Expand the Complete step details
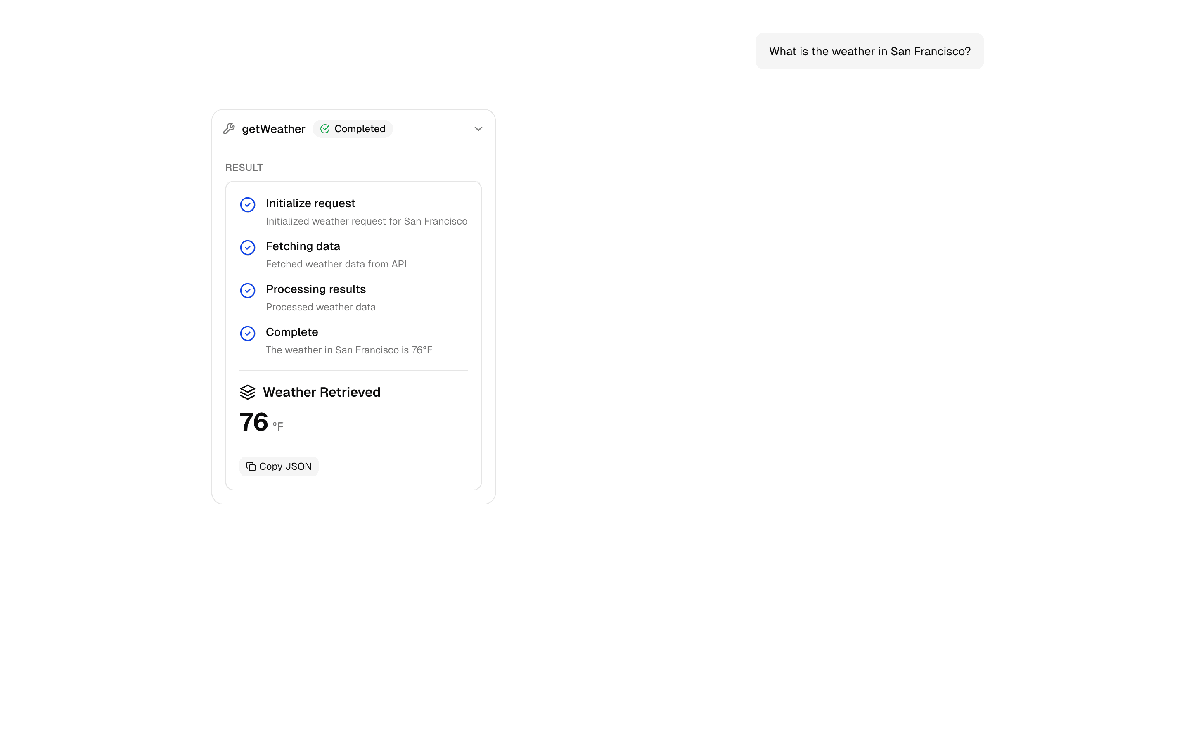The width and height of the screenshot is (1189, 743). [x=292, y=332]
